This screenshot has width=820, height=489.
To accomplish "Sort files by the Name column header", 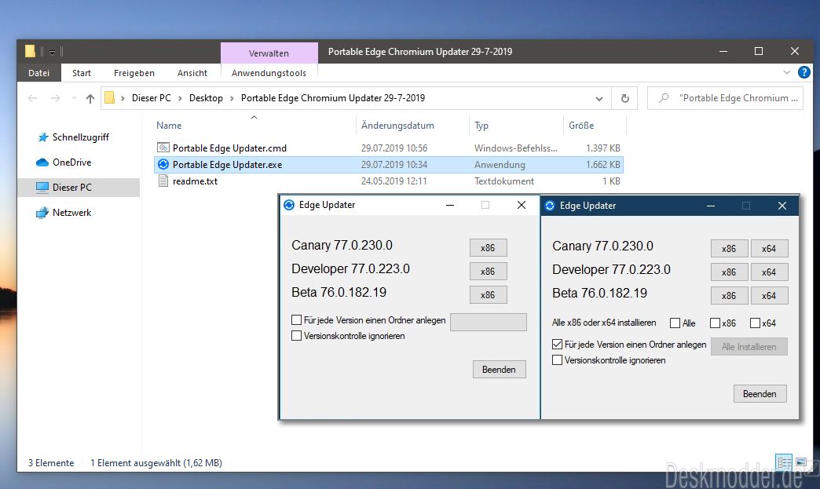I will 169,126.
